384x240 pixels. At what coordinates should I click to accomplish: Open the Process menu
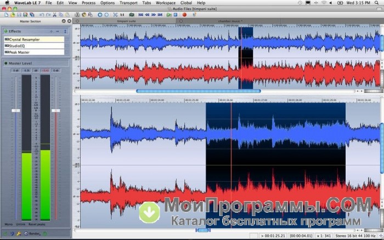coord(88,3)
